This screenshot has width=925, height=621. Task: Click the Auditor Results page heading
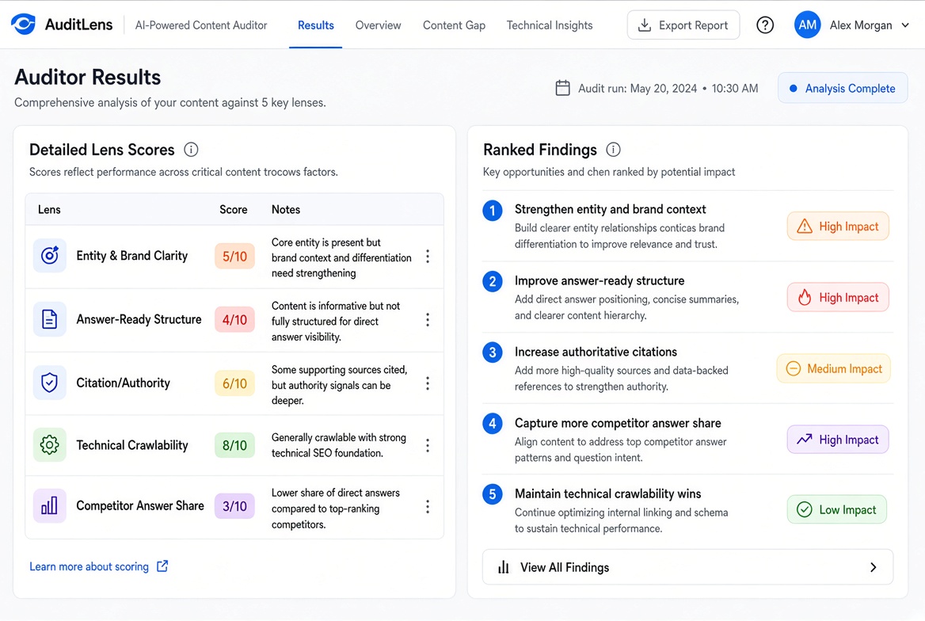(x=87, y=78)
